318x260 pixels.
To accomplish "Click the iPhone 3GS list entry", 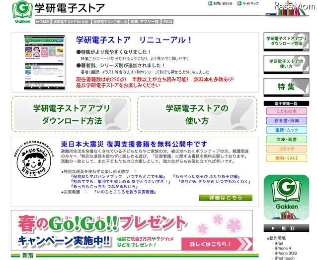I will coord(286,253).
